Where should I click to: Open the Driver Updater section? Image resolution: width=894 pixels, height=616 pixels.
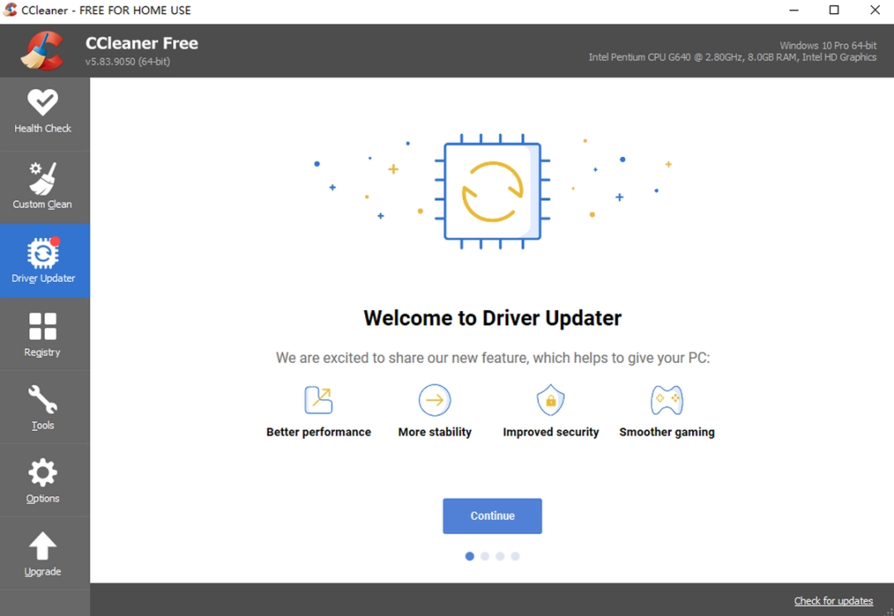pyautogui.click(x=44, y=260)
